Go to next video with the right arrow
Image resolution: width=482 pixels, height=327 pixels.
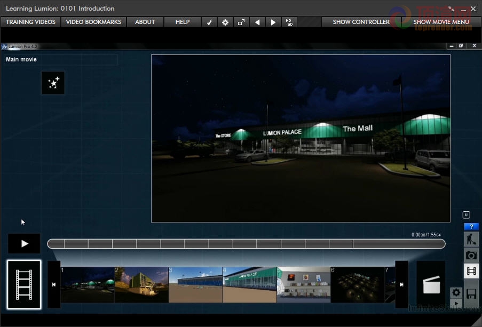pos(273,22)
